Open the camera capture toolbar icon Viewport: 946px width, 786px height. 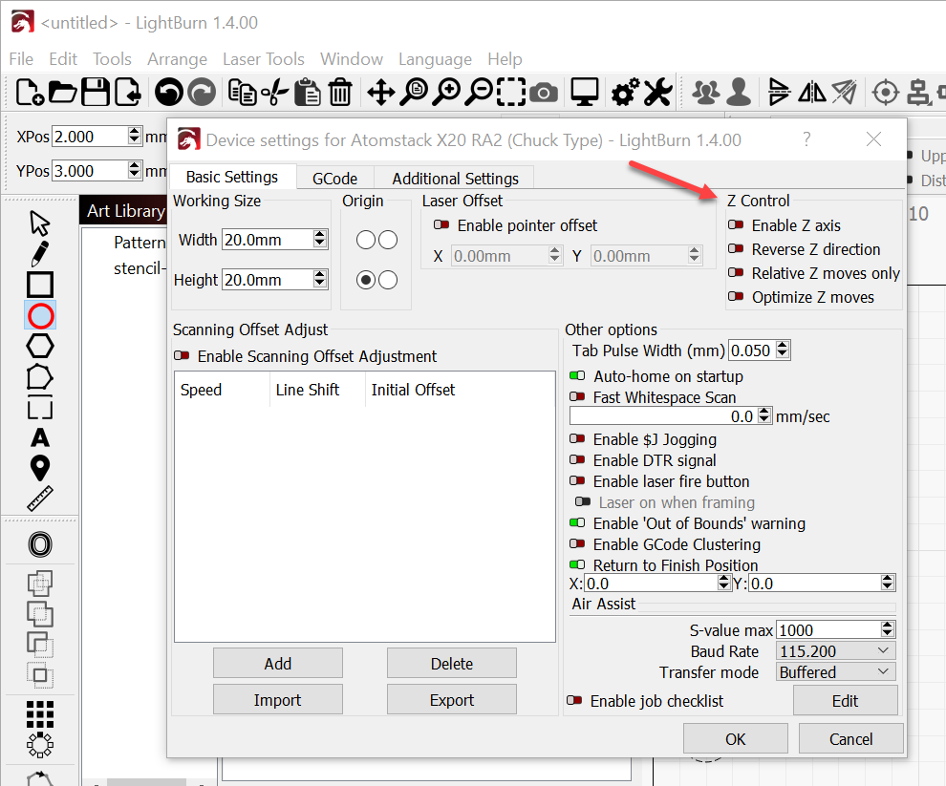[x=544, y=92]
